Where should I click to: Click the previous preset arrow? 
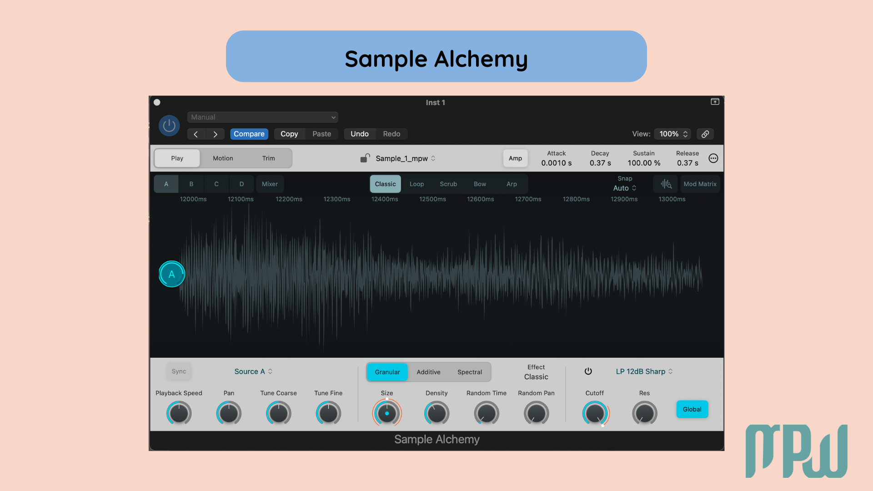[x=196, y=134]
